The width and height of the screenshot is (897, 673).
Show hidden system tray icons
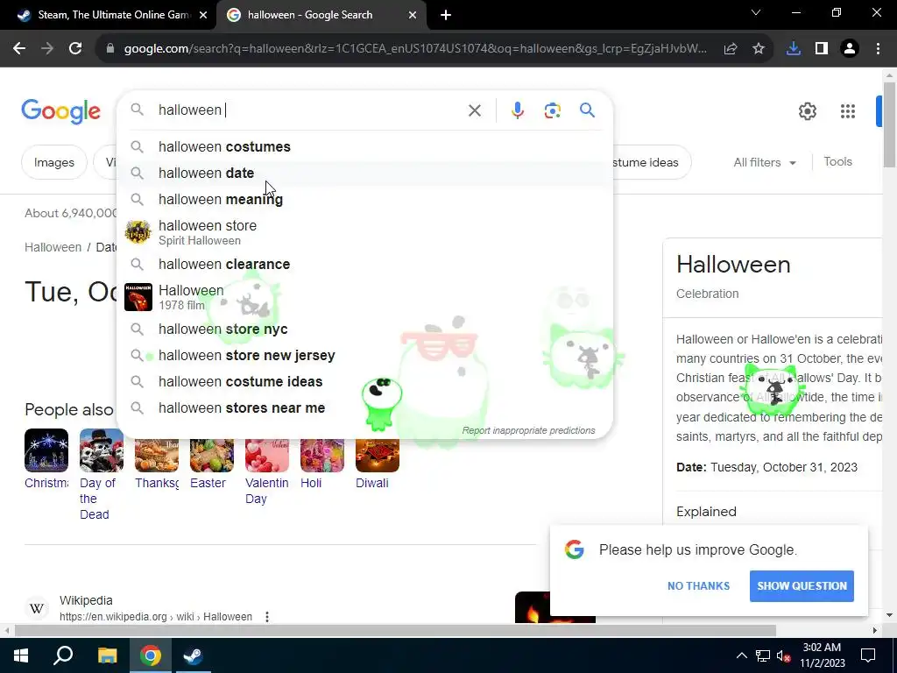[x=741, y=655]
